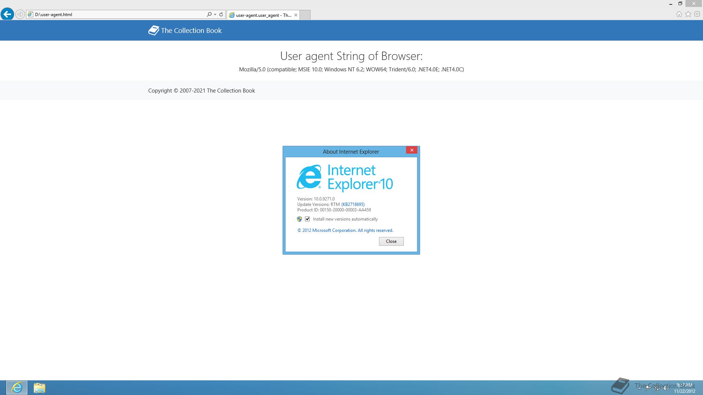
Task: Open the address bar autocomplete dropdown arrow
Action: click(215, 15)
